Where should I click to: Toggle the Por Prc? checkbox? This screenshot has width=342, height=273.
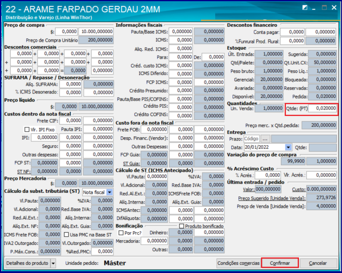(x=121, y=233)
